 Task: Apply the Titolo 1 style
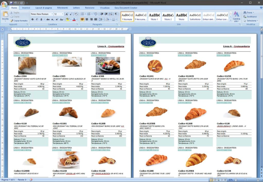point(154,17)
